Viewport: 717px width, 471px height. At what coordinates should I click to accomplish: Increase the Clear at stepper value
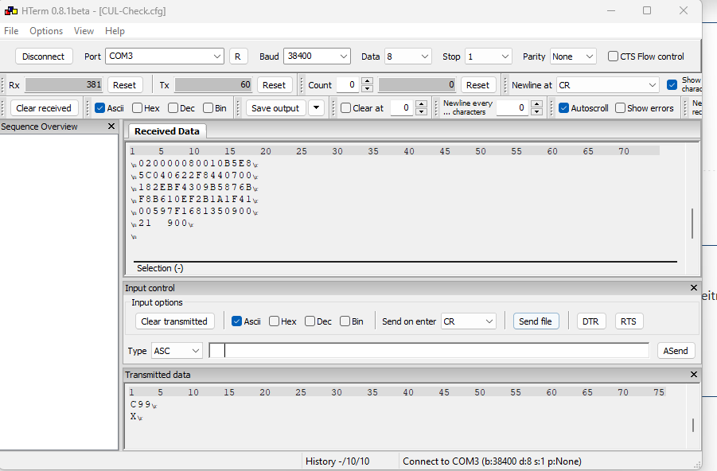tap(422, 104)
